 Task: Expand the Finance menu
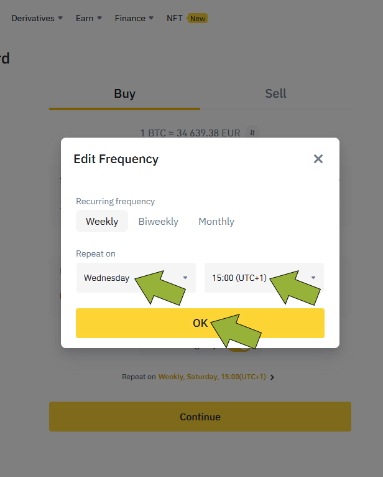click(x=134, y=18)
